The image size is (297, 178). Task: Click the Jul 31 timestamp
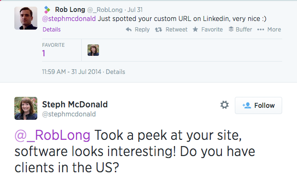coord(135,10)
